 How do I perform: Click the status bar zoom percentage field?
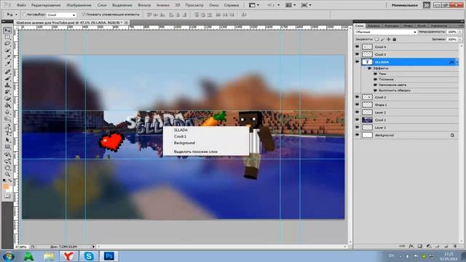point(22,247)
